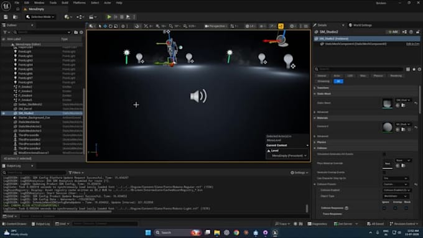Open the Add content quick-add icon
Screen dimensions: 423x238
tap(67, 17)
